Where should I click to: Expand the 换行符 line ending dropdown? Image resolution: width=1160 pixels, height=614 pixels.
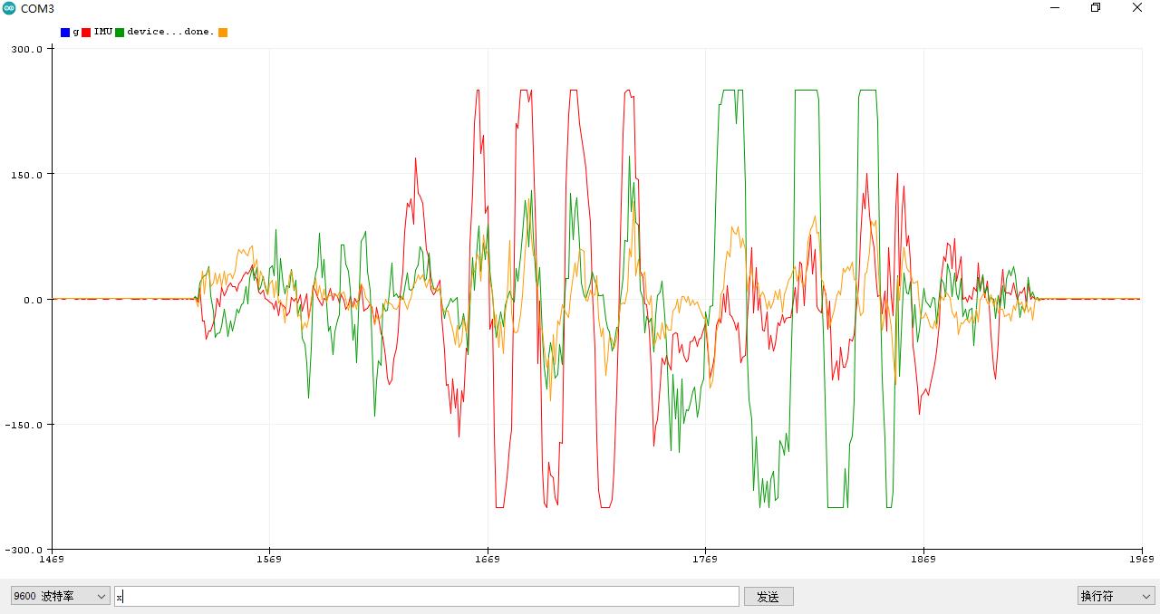[1116, 596]
